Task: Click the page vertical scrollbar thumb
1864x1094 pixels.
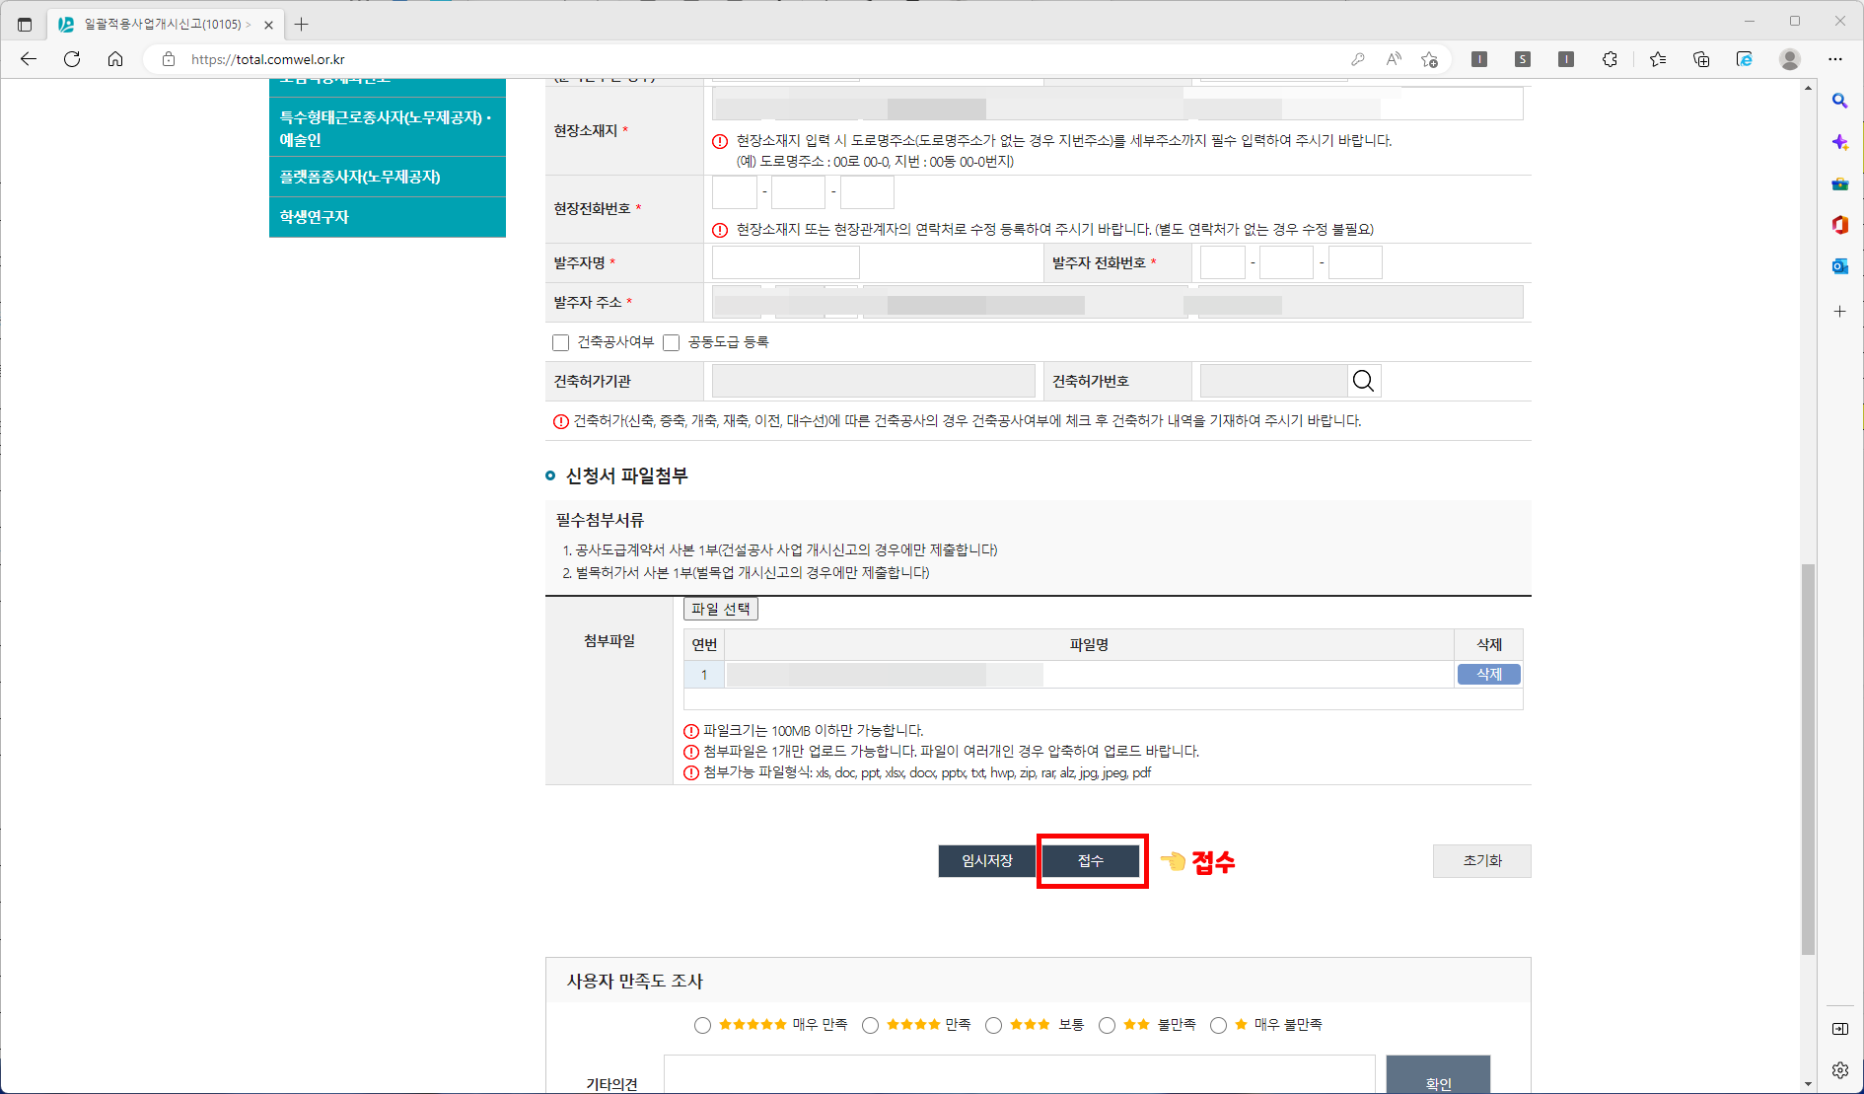Action: click(1808, 759)
